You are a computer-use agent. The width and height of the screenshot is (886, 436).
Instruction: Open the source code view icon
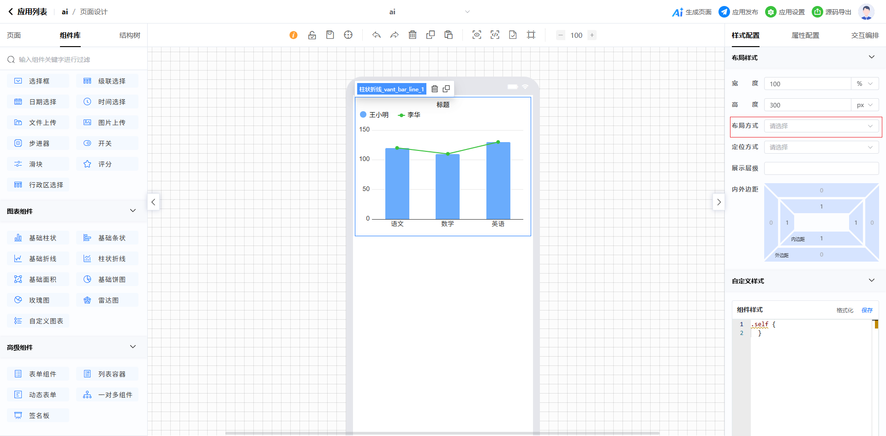pyautogui.click(x=495, y=35)
